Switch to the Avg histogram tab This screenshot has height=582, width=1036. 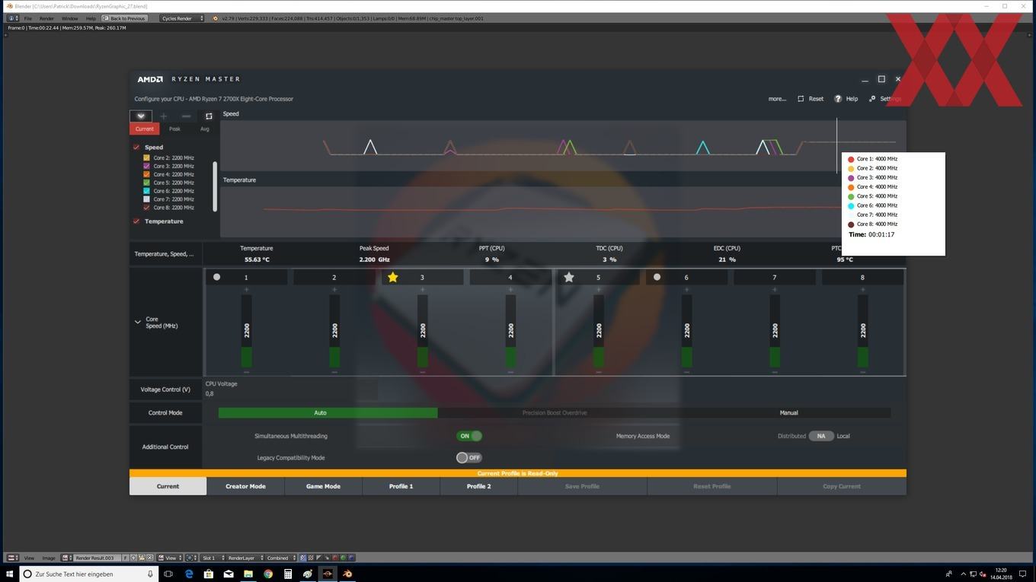pos(204,129)
